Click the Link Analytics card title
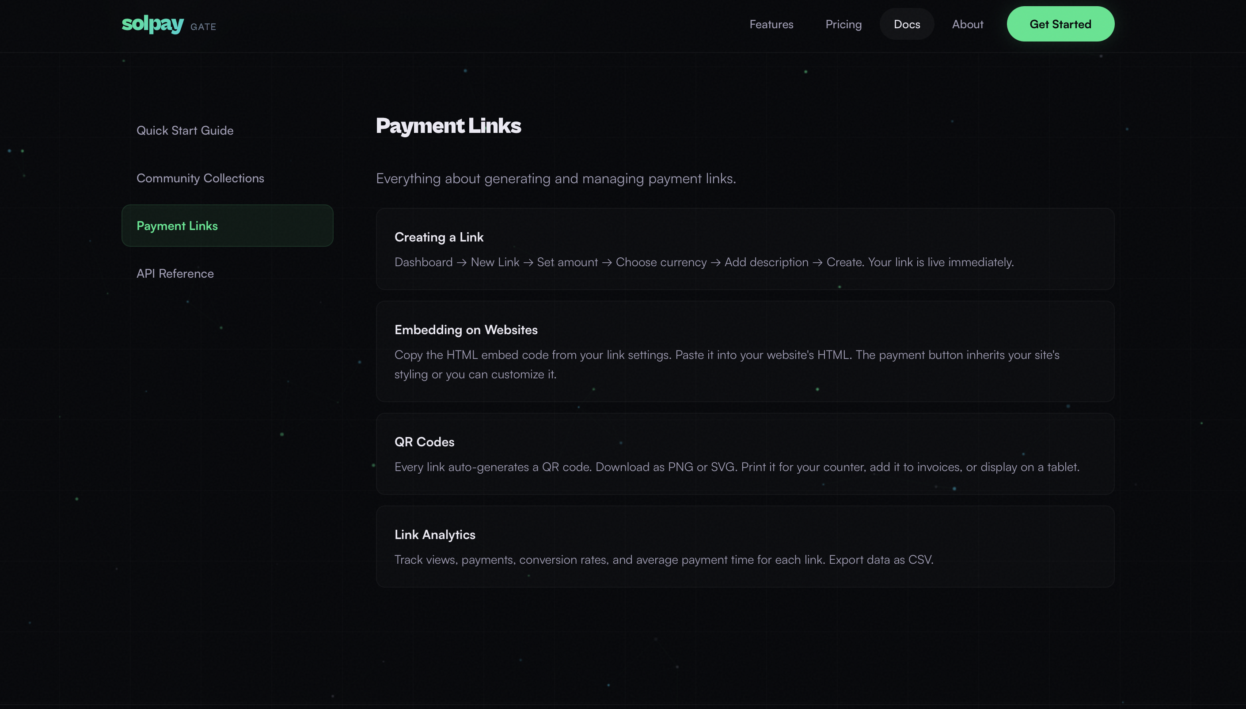1246x709 pixels. (x=435, y=535)
